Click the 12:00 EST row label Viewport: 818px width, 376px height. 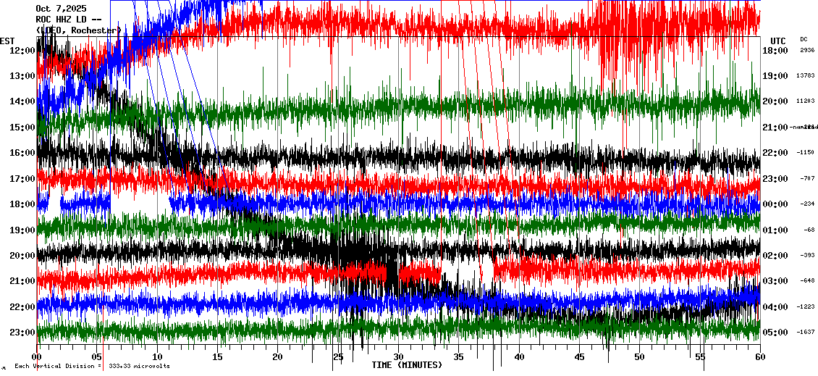(23, 51)
